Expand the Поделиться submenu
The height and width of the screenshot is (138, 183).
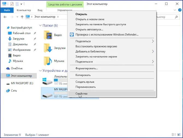click(112, 41)
